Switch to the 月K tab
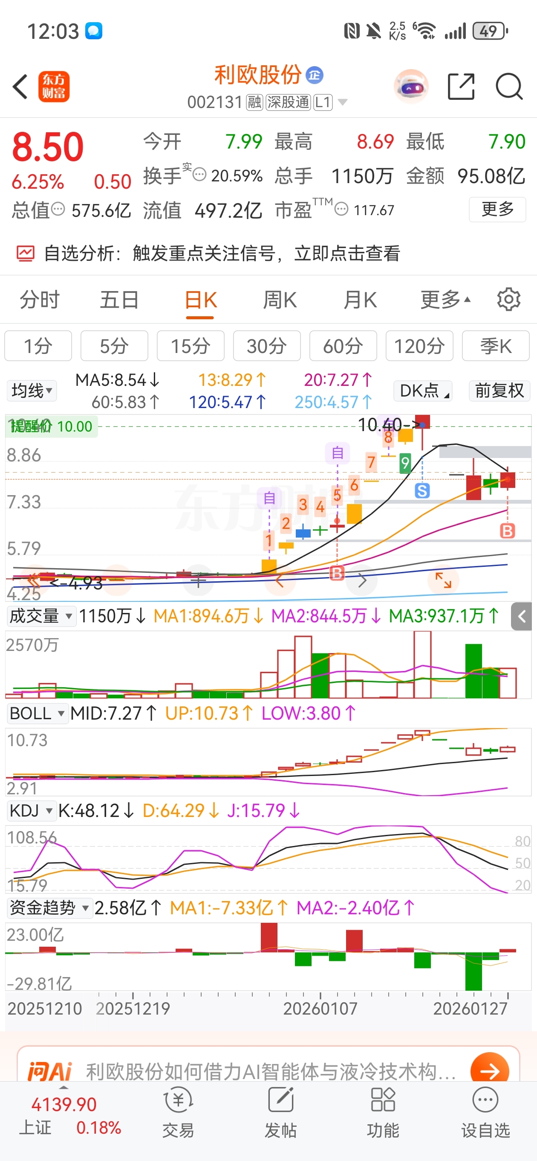This screenshot has width=537, height=1161. 360,299
